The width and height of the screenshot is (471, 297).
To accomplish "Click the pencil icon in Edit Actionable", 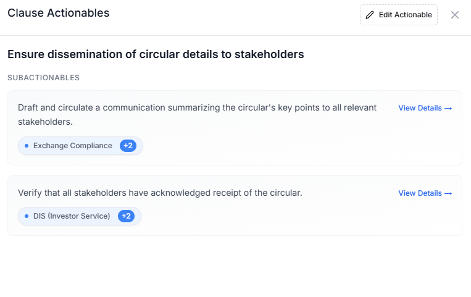I will (x=370, y=15).
